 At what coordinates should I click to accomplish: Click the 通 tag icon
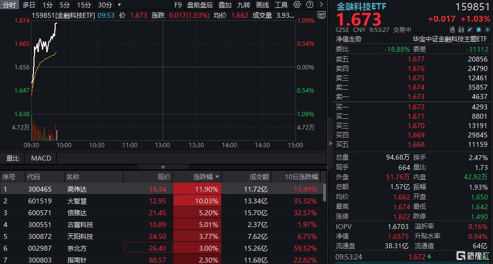(x=452, y=30)
